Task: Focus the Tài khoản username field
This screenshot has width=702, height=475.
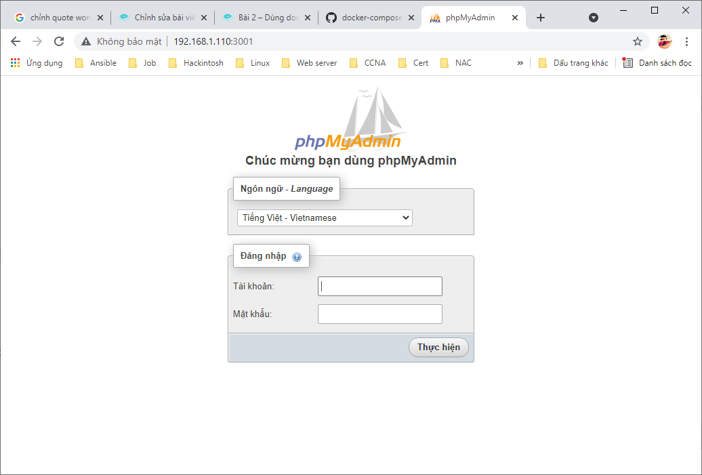Action: (x=379, y=287)
